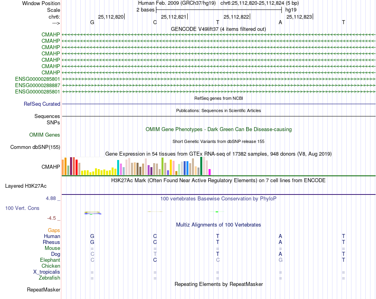Viewport: 376px width, 299px height.
Task: Click the Gaps alignment row label
Action: 54,230
